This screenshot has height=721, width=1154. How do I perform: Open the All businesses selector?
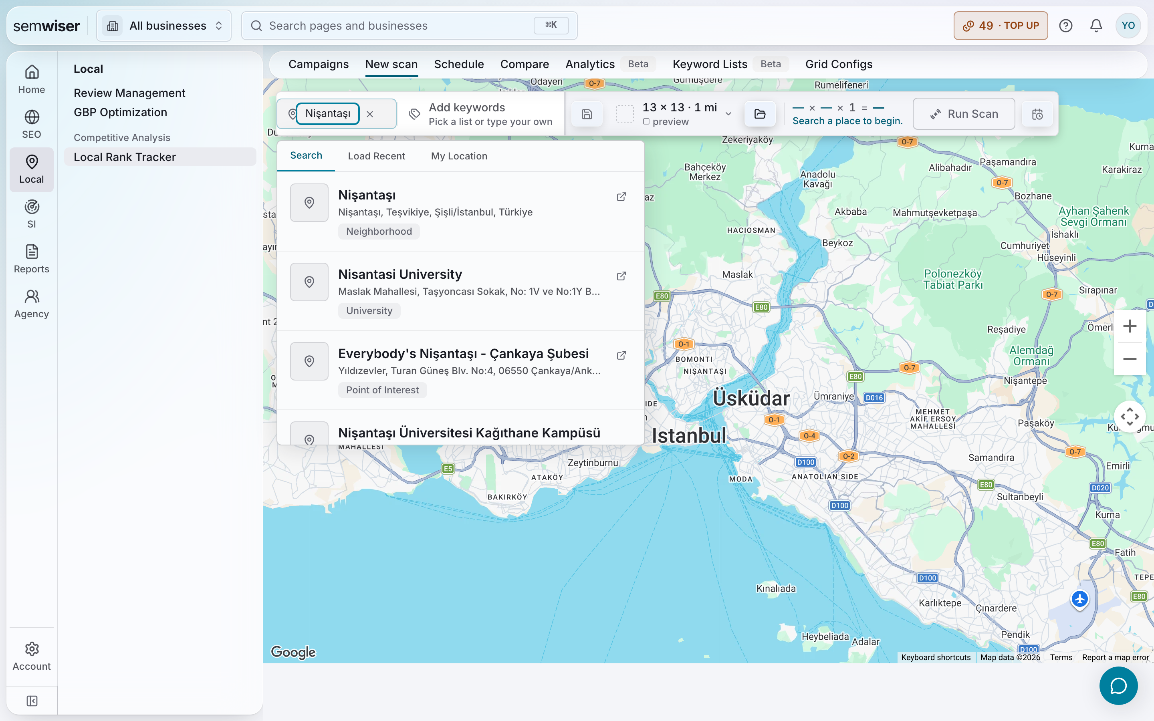point(163,26)
